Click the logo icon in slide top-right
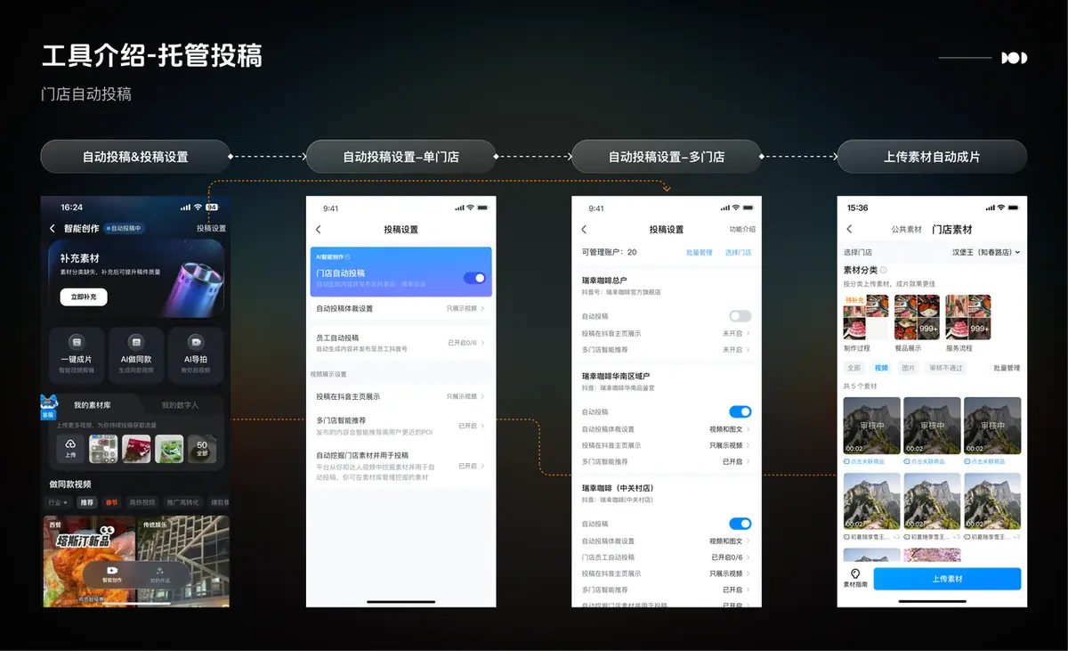 (1015, 58)
